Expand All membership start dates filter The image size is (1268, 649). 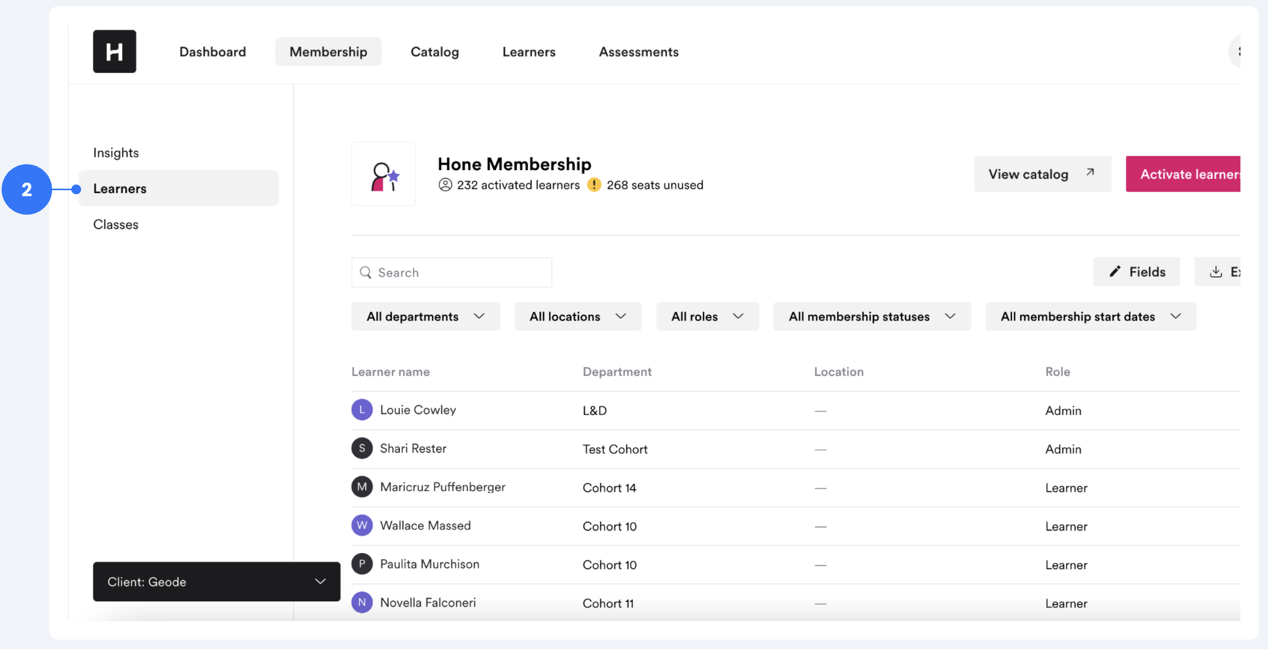point(1091,316)
